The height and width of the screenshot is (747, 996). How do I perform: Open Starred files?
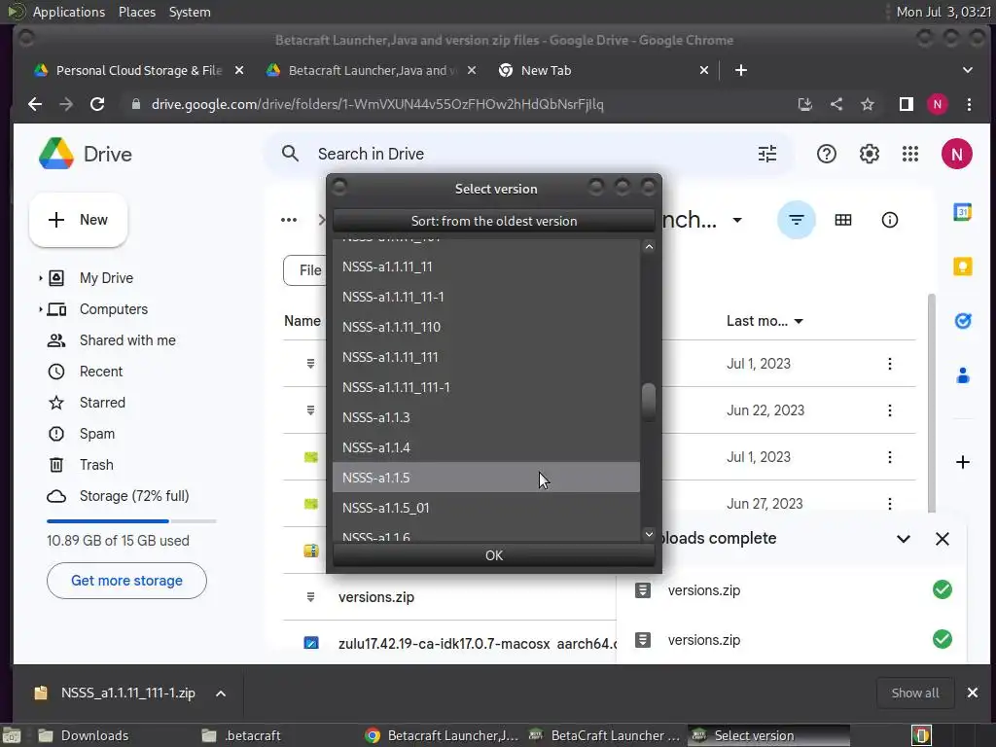click(101, 403)
